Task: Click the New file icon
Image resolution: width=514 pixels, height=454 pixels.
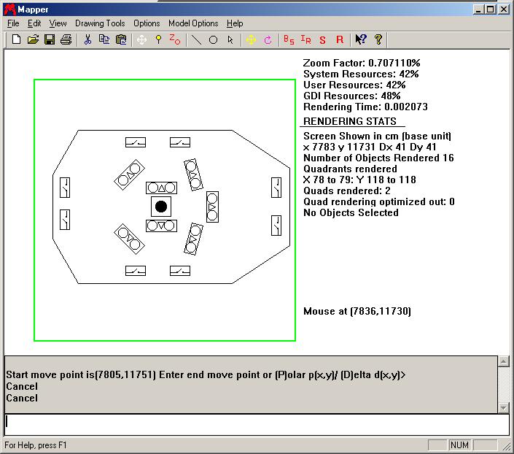Action: coord(16,39)
